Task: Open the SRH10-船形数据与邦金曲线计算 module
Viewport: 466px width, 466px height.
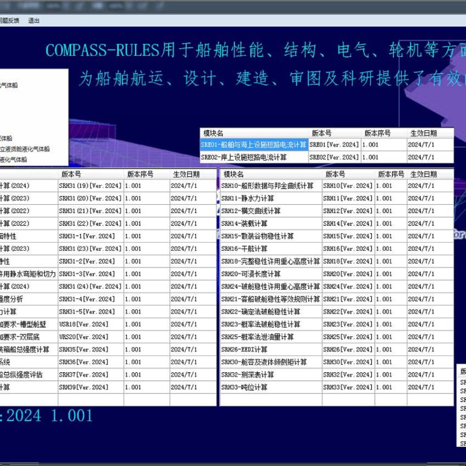Action: pyautogui.click(x=263, y=186)
